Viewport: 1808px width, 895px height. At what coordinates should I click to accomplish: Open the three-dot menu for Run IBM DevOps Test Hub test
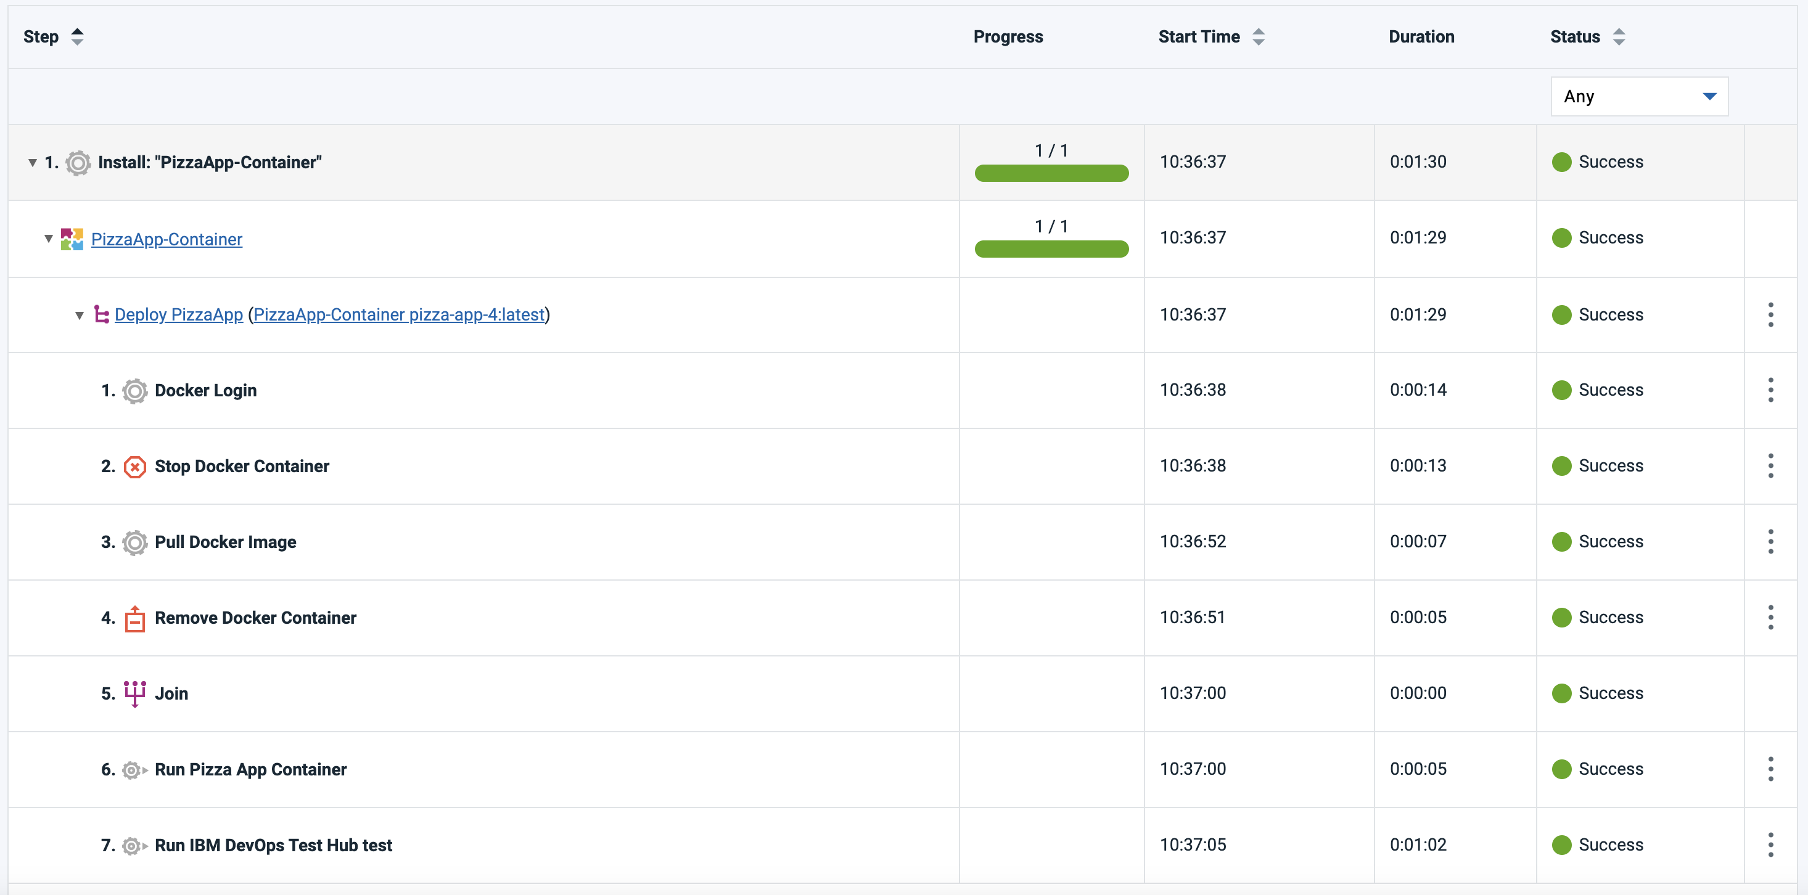[1770, 844]
